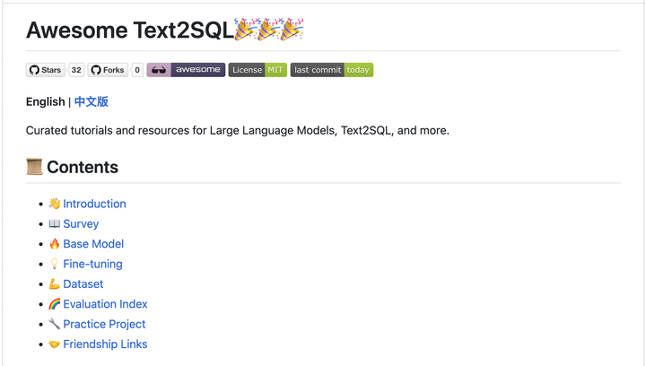Viewport: 646px width, 366px height.
Task: Click the forks count 0 badge
Action: click(137, 70)
